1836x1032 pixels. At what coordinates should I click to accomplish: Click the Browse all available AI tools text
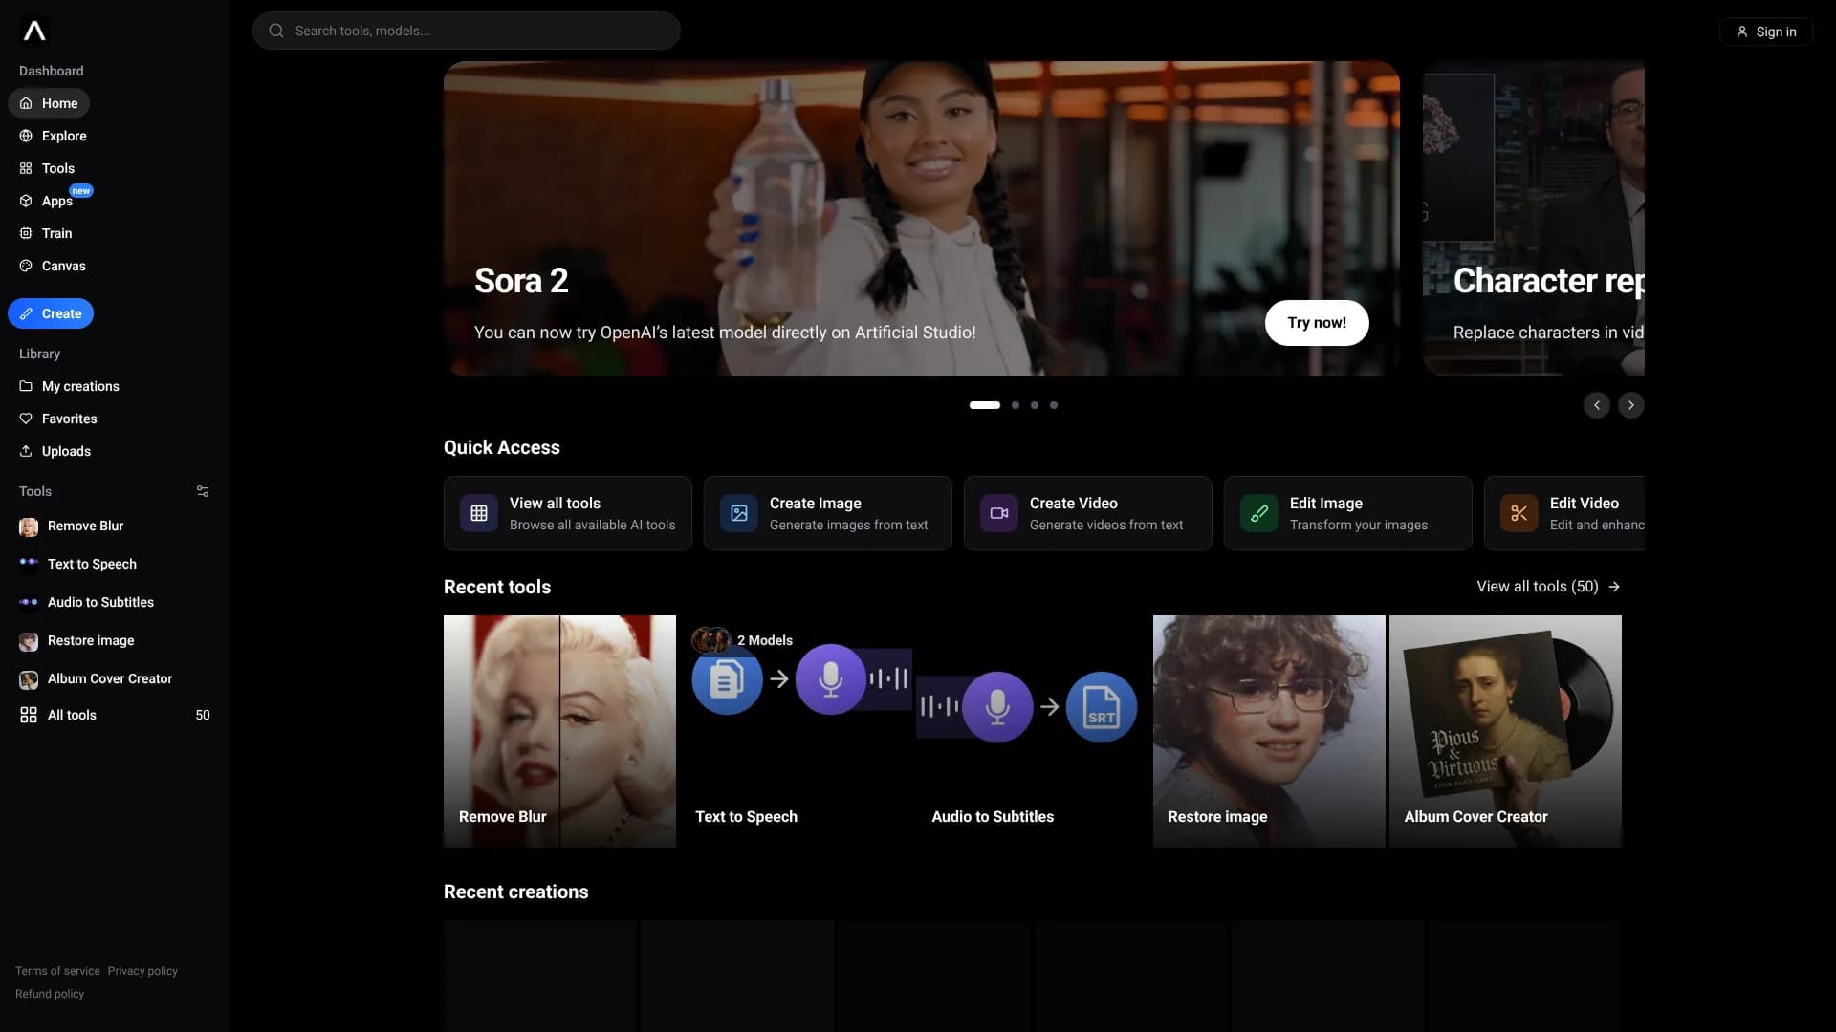(593, 525)
